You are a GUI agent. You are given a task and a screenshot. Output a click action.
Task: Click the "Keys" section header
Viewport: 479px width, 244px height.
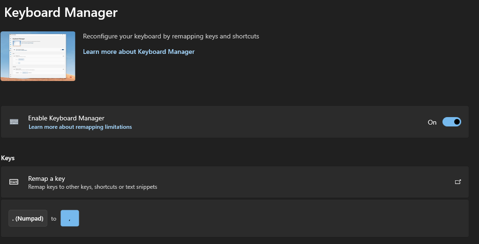pos(8,158)
